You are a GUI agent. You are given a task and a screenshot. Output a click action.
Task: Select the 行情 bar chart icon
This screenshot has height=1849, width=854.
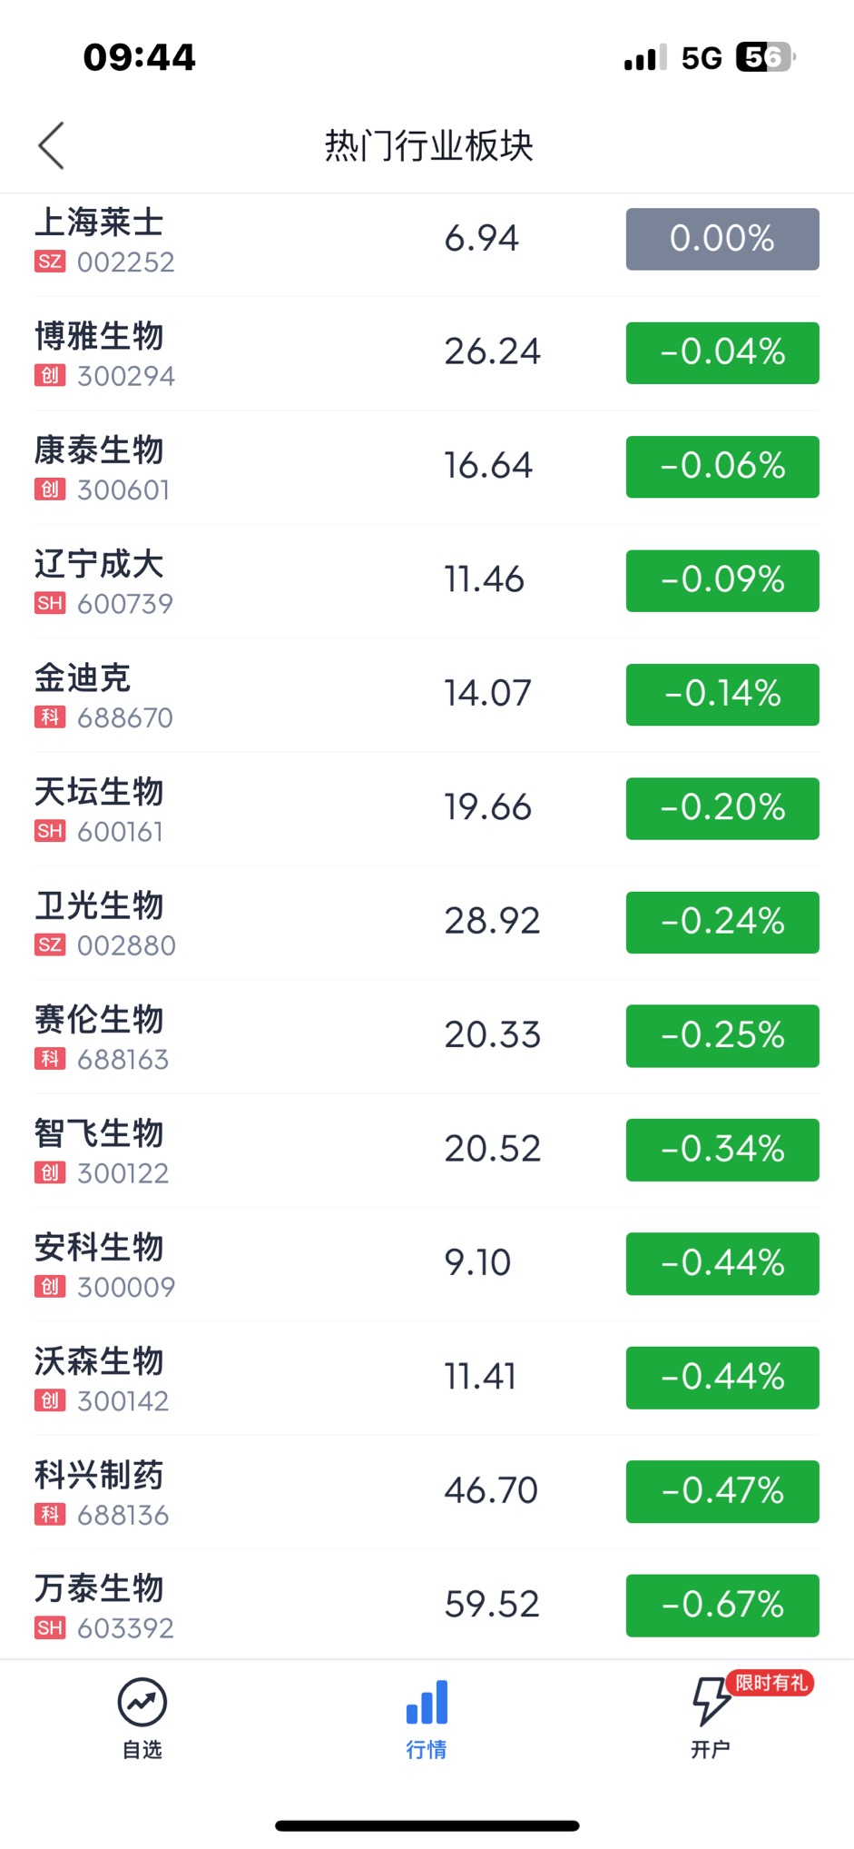pyautogui.click(x=427, y=1702)
